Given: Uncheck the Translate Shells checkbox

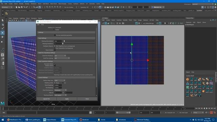Looking at the screenshot, I should pos(55,64).
